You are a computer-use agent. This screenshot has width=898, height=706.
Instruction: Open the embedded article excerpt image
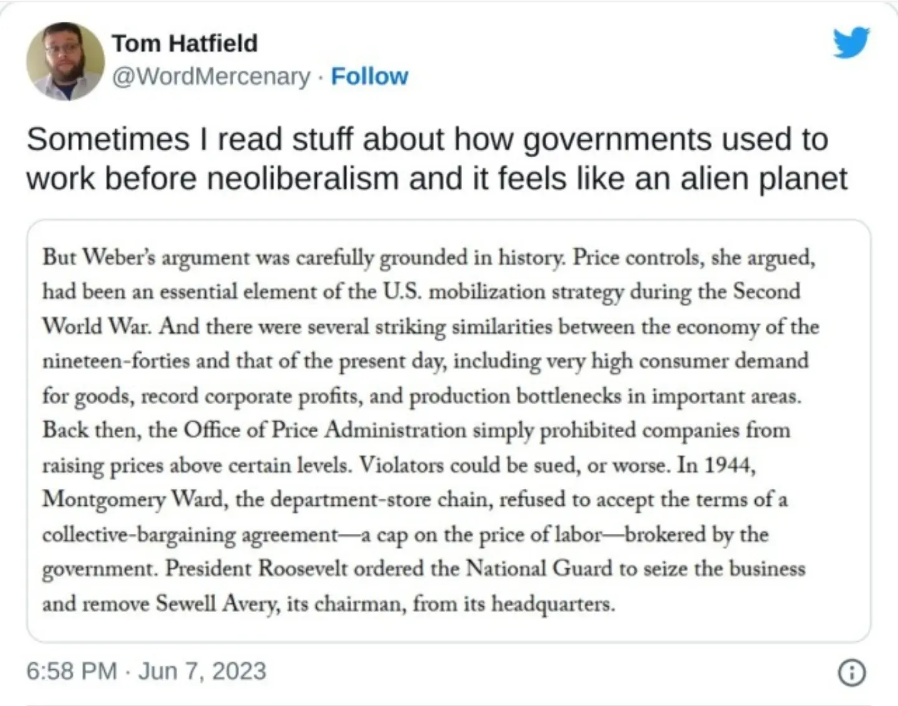pos(448,431)
